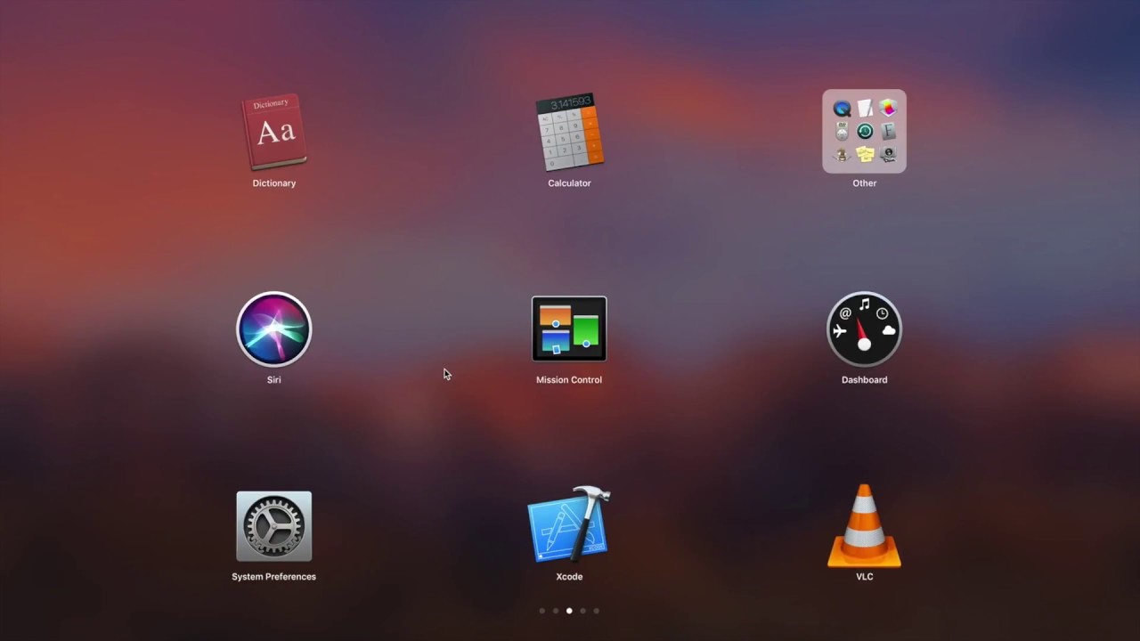
Task: Open QuickTime Player inside the Other folder
Action: tap(842, 108)
